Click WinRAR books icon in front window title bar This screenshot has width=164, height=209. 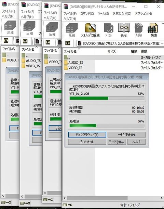[x=66, y=6]
